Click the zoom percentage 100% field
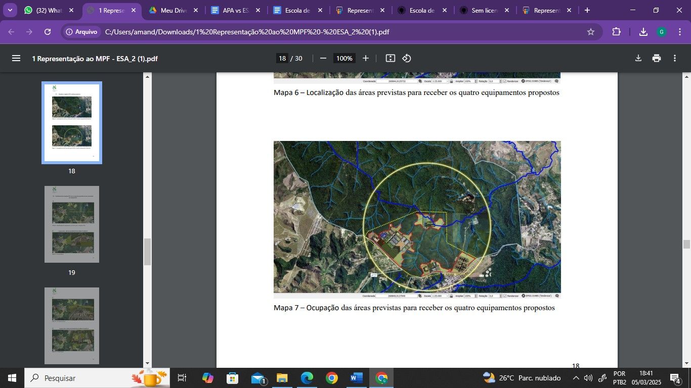The width and height of the screenshot is (691, 388). pyautogui.click(x=344, y=58)
